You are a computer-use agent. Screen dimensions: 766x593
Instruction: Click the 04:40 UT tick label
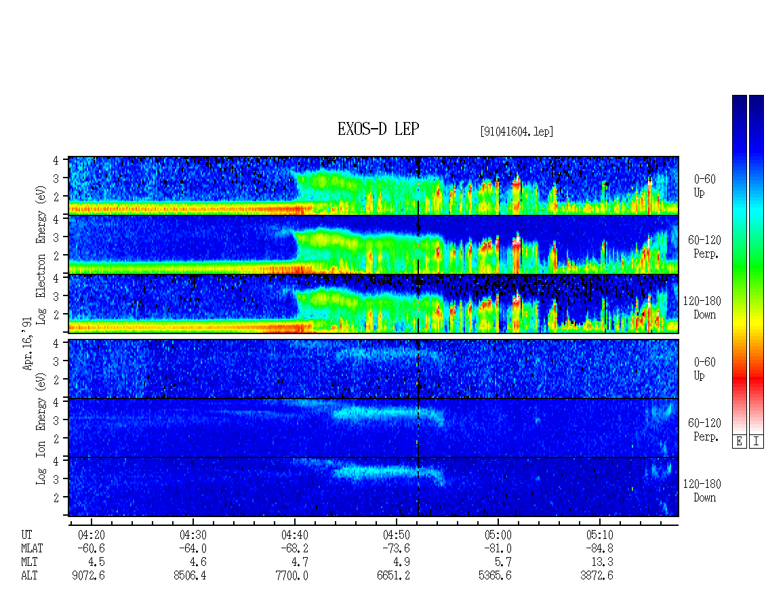pos(295,535)
